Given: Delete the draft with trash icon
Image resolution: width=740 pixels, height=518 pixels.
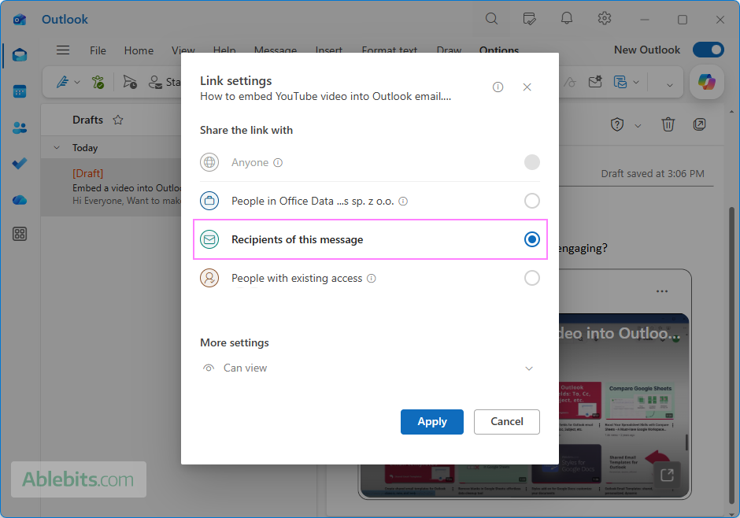Looking at the screenshot, I should (668, 124).
